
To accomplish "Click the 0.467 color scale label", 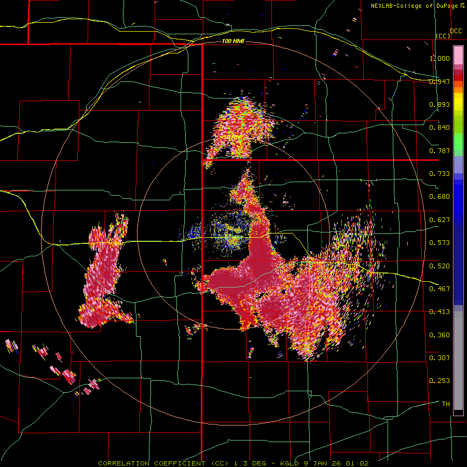I will coord(439,289).
